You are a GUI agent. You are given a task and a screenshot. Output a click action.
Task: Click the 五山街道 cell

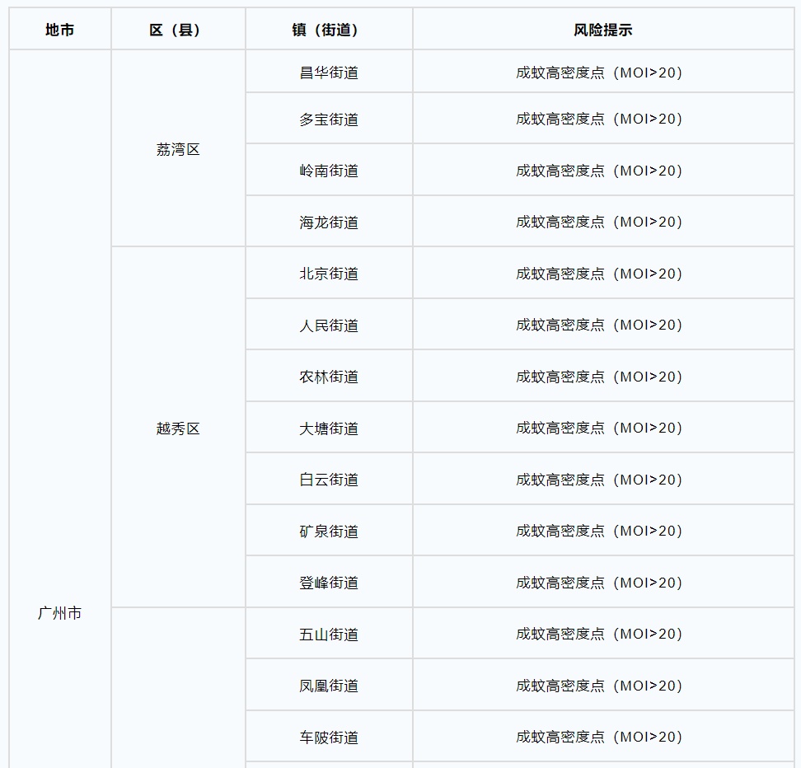[328, 633]
